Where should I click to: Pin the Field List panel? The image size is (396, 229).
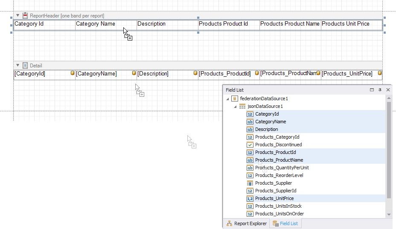[380, 90]
